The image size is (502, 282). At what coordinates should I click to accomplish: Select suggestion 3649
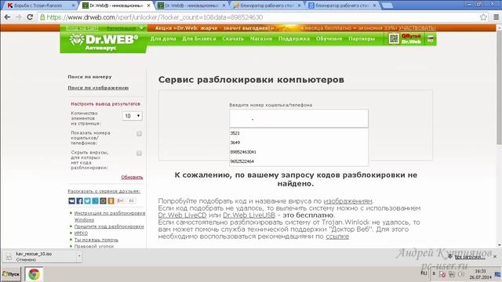pyautogui.click(x=299, y=143)
